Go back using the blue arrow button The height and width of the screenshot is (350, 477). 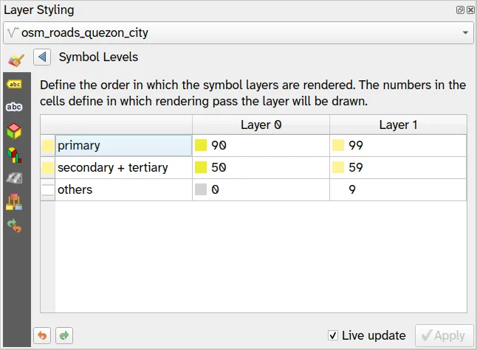[42, 57]
